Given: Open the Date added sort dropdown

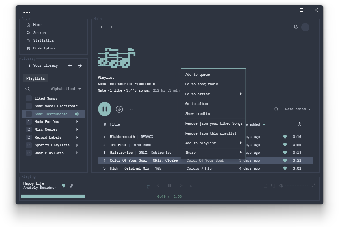Looking at the screenshot, I should click(298, 109).
